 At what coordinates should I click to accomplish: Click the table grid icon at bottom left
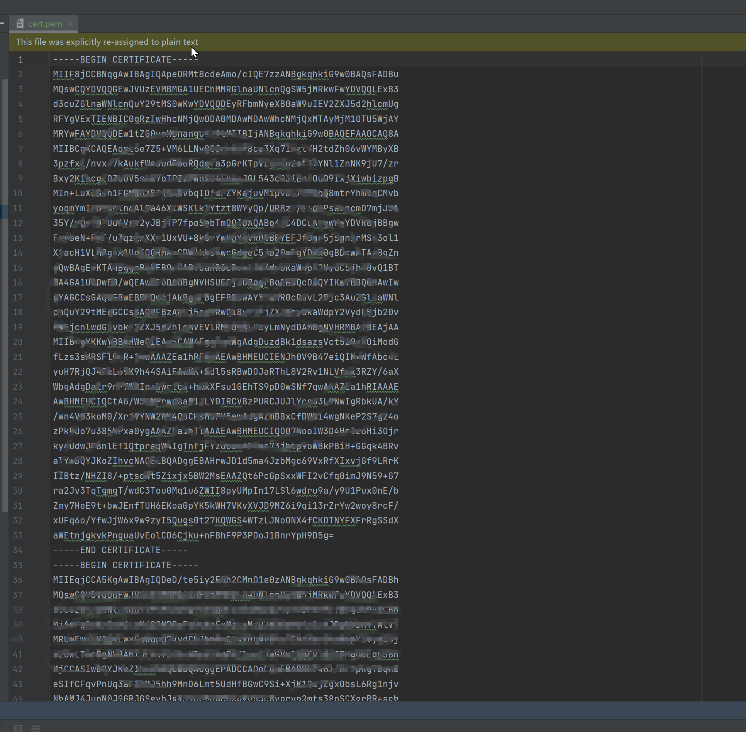click(x=18, y=728)
